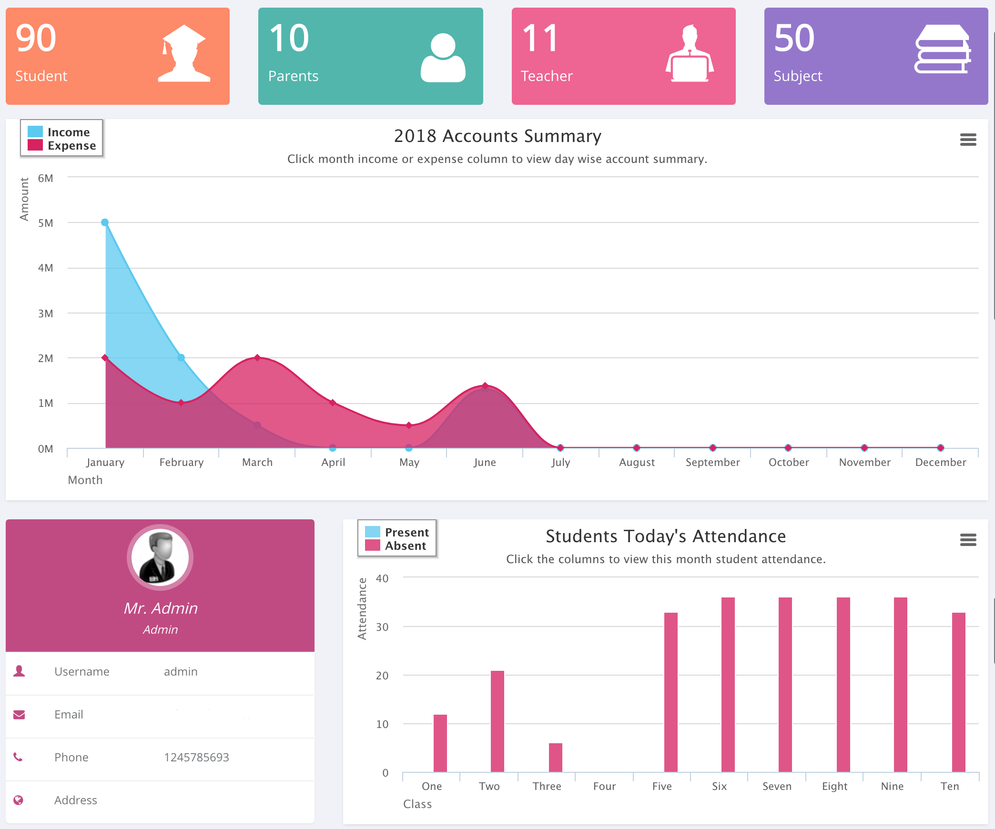Image resolution: width=995 pixels, height=829 pixels.
Task: Click the Username person icon
Action: (19, 671)
